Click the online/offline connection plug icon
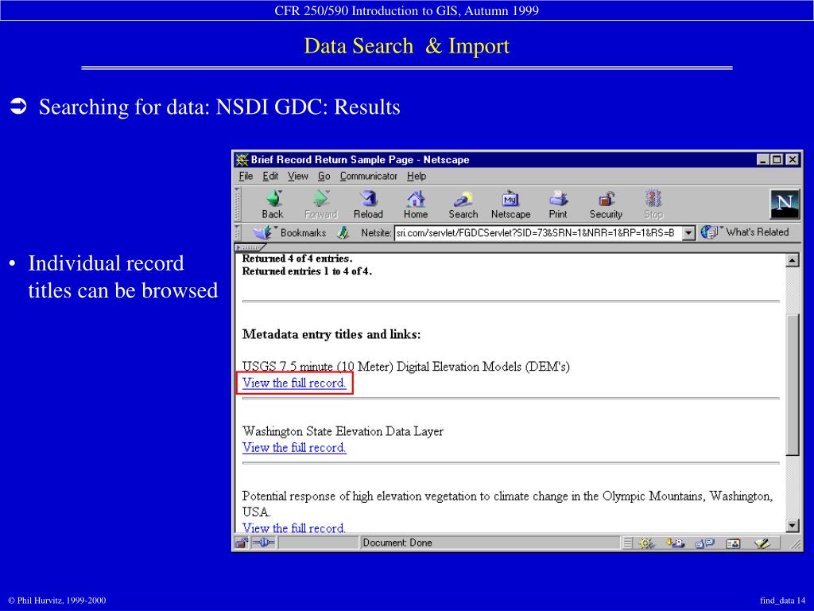The image size is (814, 611). pyautogui.click(x=264, y=543)
